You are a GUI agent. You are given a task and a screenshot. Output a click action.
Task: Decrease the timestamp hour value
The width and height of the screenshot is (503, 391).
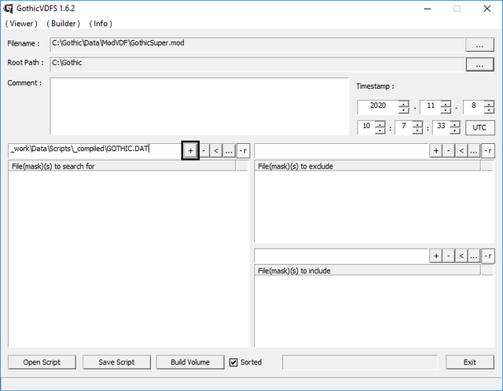click(380, 131)
